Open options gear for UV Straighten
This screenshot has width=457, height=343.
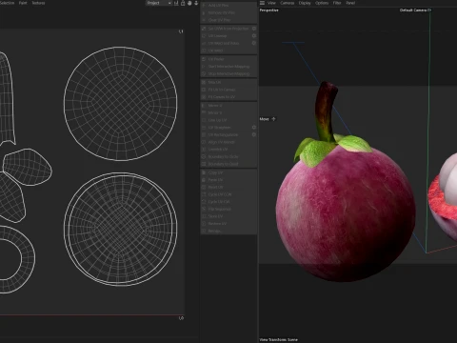(254, 128)
